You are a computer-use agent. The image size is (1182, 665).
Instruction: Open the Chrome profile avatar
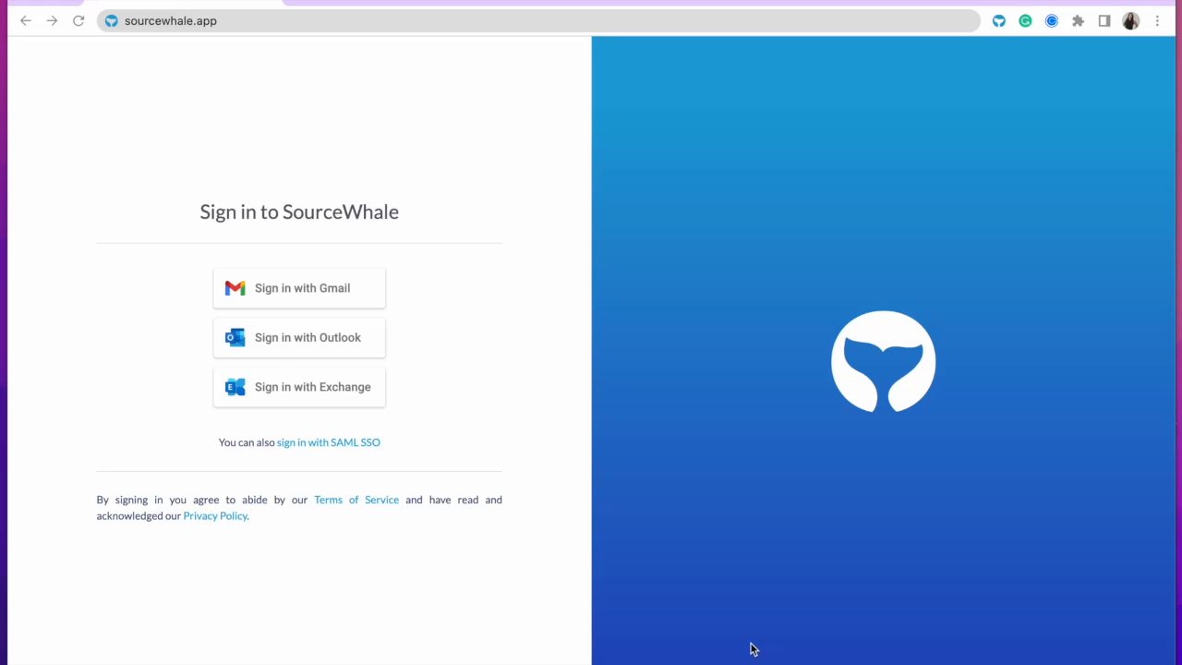(x=1130, y=20)
